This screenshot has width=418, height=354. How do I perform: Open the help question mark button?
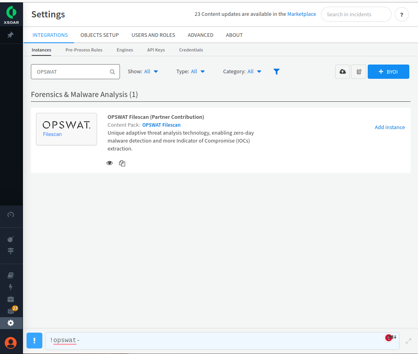click(x=401, y=14)
